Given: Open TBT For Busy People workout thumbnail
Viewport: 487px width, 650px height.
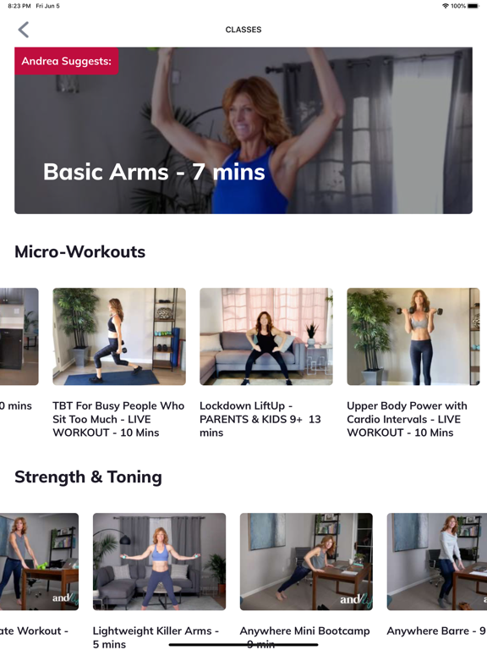Looking at the screenshot, I should 119,337.
